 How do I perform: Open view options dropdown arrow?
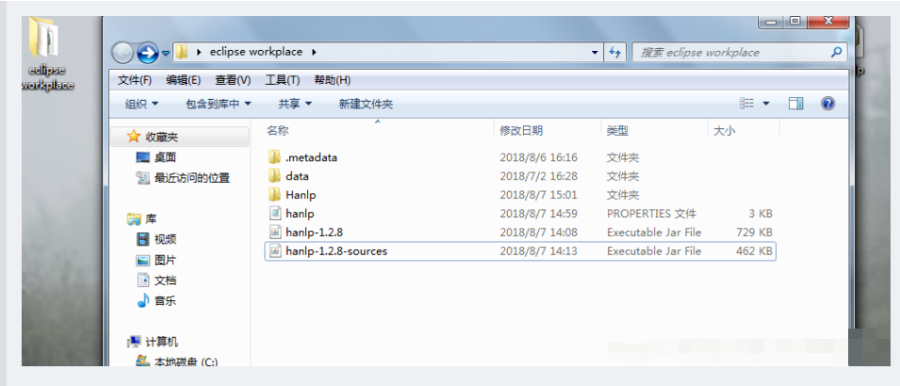coord(765,104)
